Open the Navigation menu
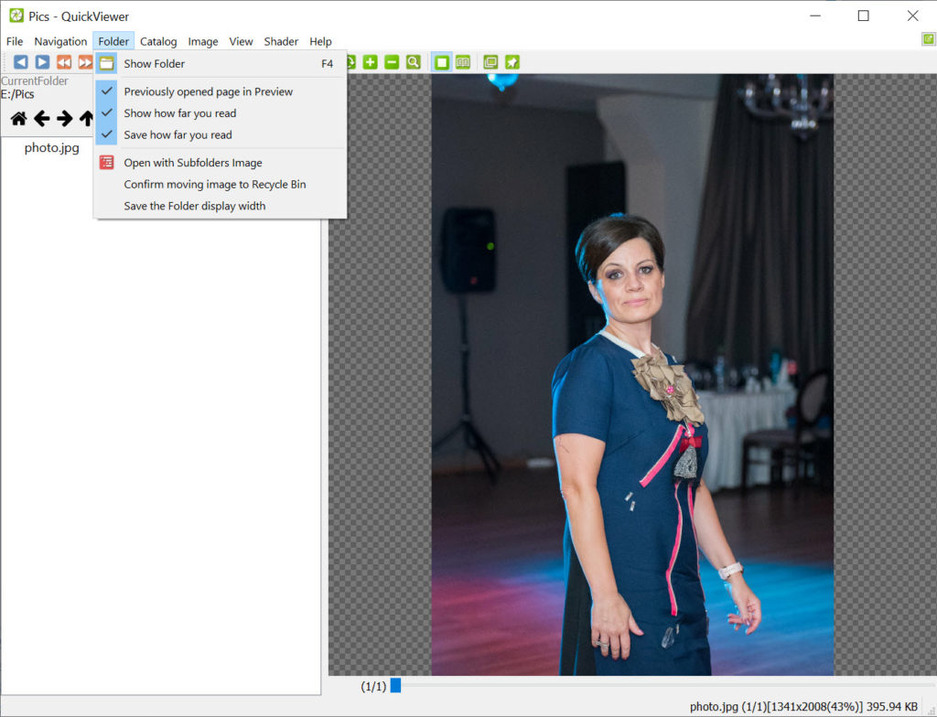Viewport: 937px width, 717px height. click(60, 41)
